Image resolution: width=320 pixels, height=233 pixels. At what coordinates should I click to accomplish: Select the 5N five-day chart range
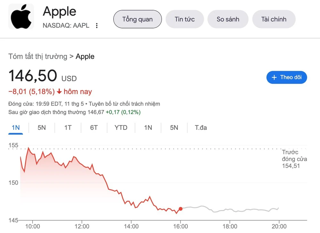coord(41,128)
